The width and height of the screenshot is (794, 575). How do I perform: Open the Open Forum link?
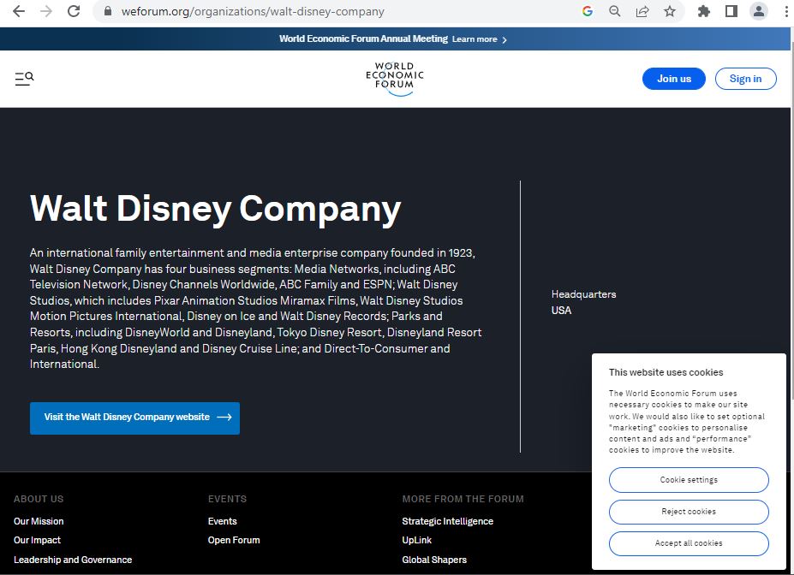point(234,540)
